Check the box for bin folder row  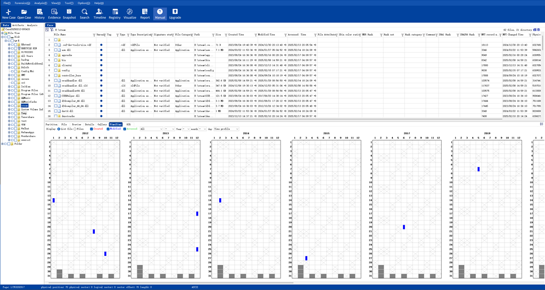coord(55,60)
